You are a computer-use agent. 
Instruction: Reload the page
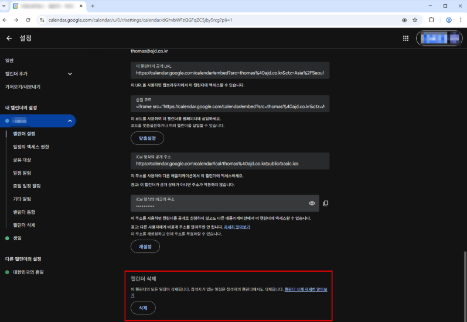[x=28, y=20]
